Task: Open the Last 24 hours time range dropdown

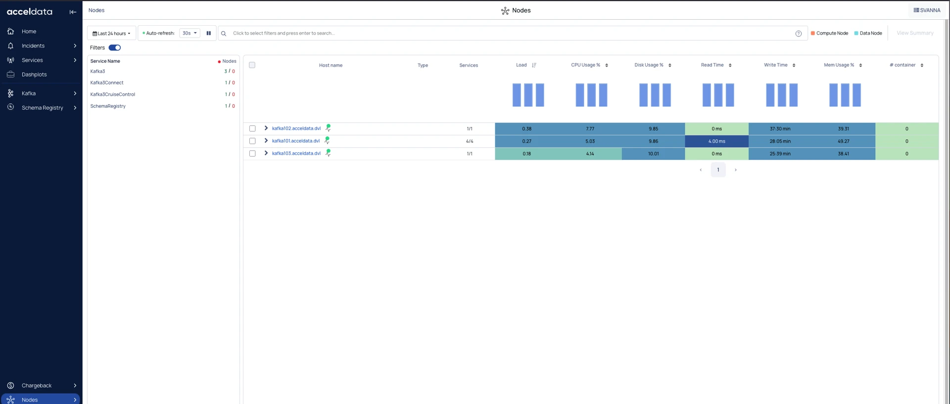Action: click(x=112, y=34)
